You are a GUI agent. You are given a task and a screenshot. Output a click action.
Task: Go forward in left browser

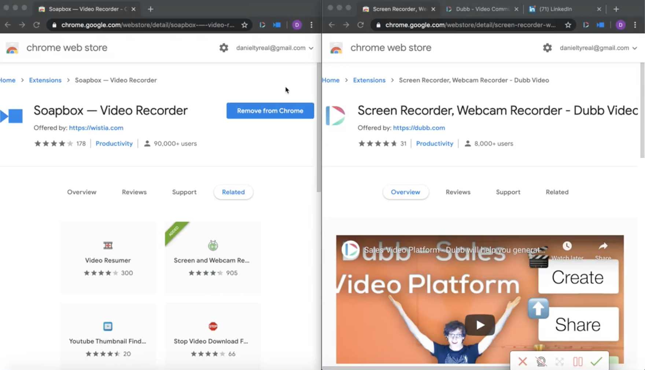click(x=22, y=25)
